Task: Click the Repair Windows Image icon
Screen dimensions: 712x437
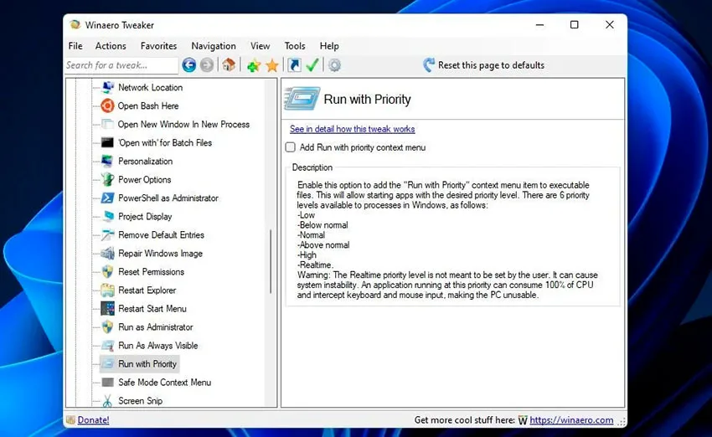Action: (x=107, y=253)
